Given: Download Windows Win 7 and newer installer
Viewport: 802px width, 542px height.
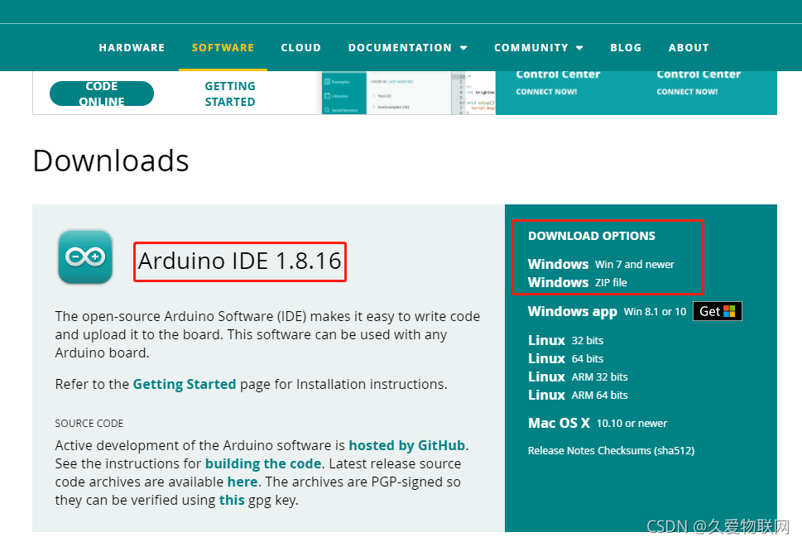Looking at the screenshot, I should coord(601,264).
